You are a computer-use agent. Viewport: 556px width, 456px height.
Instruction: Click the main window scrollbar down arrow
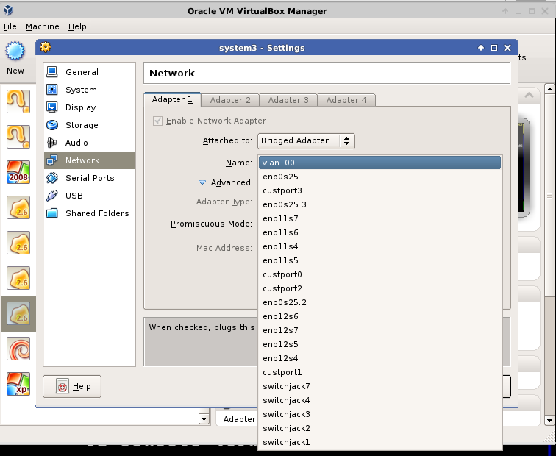549,421
